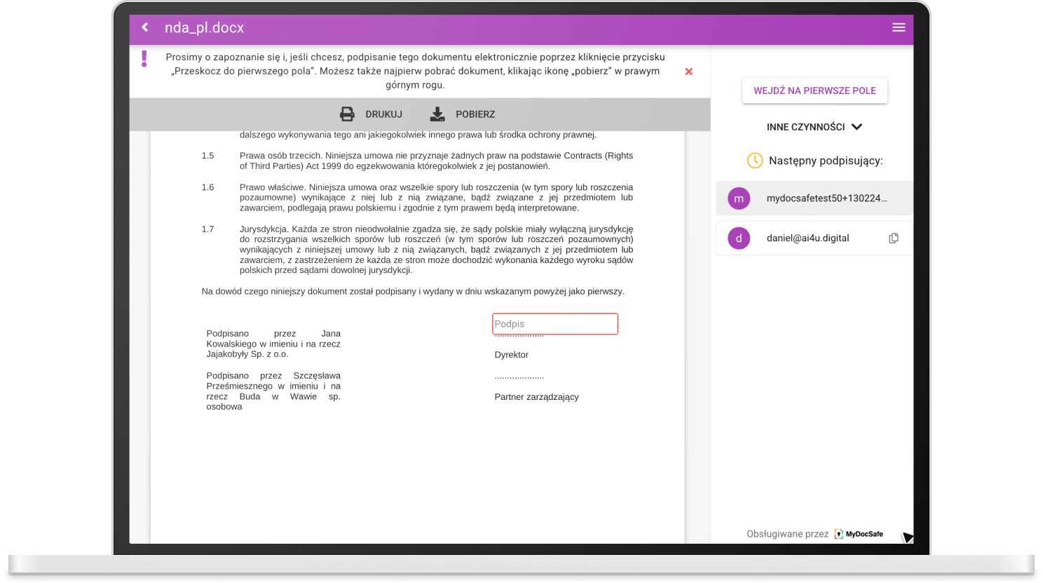Open the MyDocSafe logo link
This screenshot has width=1043, height=583.
859,534
